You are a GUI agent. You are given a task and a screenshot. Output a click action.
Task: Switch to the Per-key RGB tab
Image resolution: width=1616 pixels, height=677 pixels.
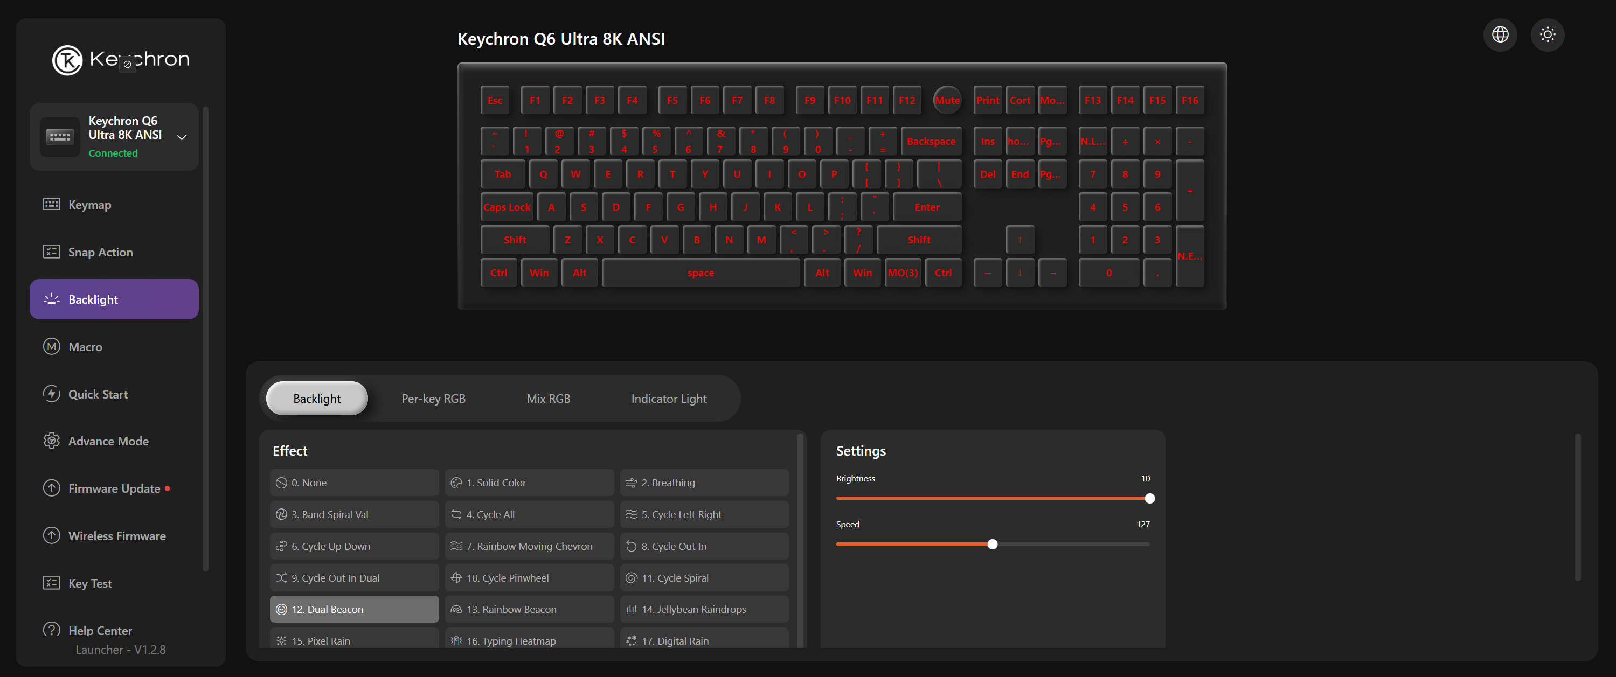[433, 399]
